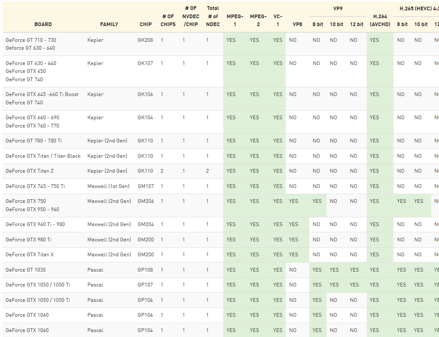Click the GK104 chip cell
Screen dimensions: 439x337
[146, 118]
